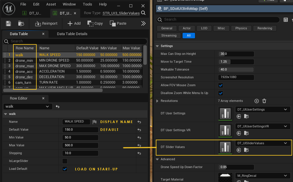
Task: Click the Reimport toolbar button
Action: (46, 24)
